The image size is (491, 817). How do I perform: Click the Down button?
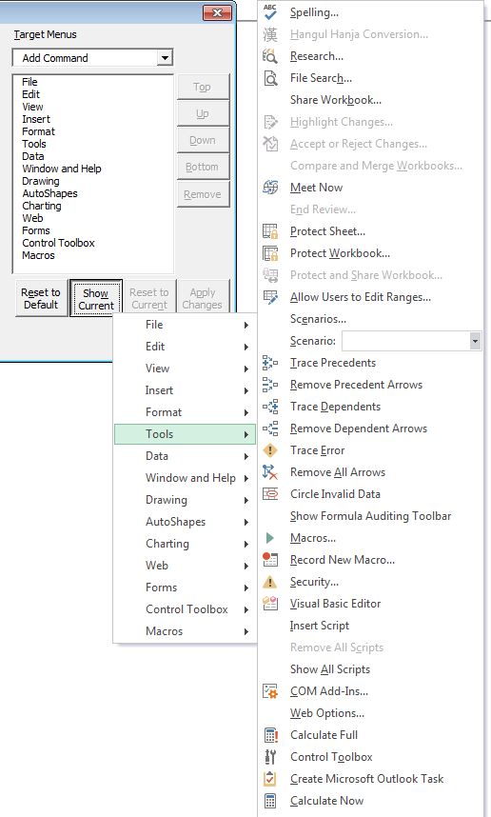(203, 140)
